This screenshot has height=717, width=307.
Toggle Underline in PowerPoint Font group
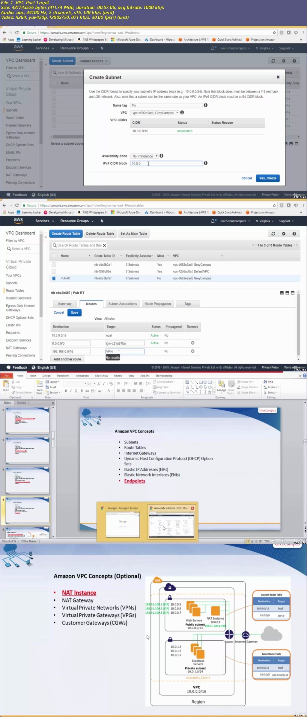point(76,391)
